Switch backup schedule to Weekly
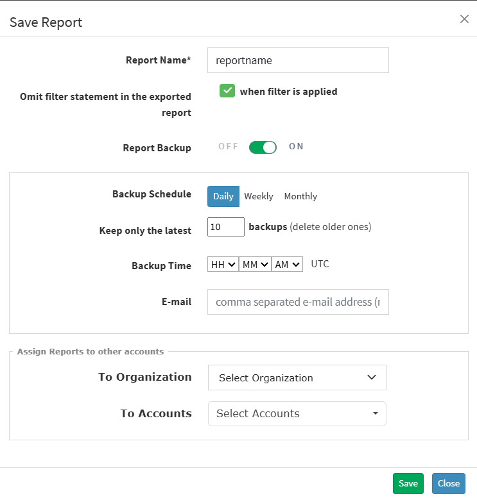Viewport: 477px width, 498px height. 259,197
